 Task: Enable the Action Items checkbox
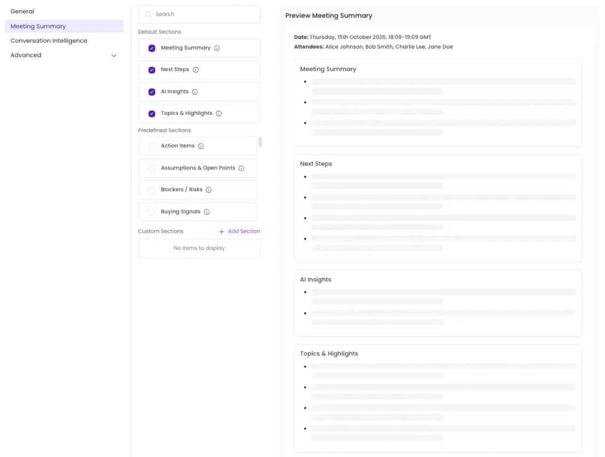152,146
